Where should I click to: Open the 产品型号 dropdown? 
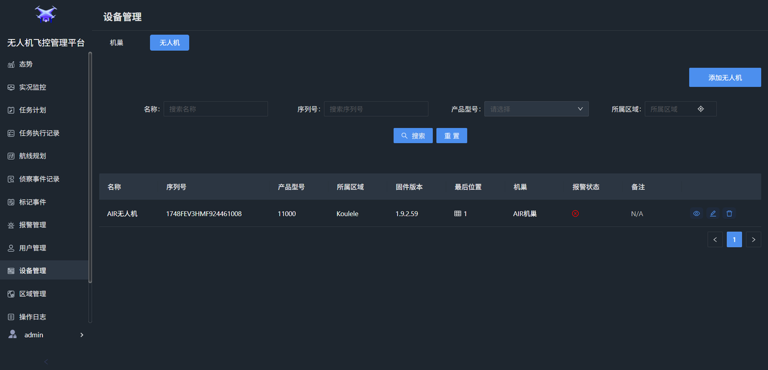(536, 109)
